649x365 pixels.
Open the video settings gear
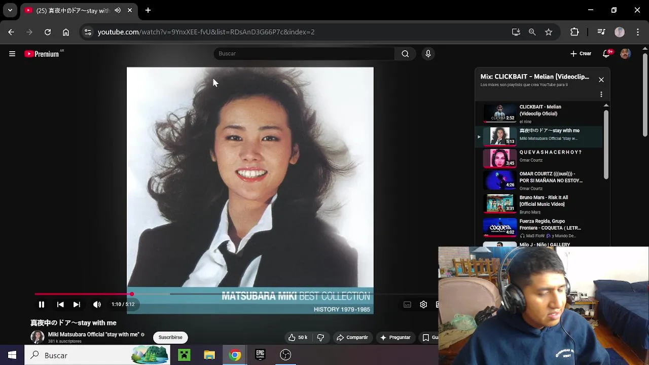[423, 305]
